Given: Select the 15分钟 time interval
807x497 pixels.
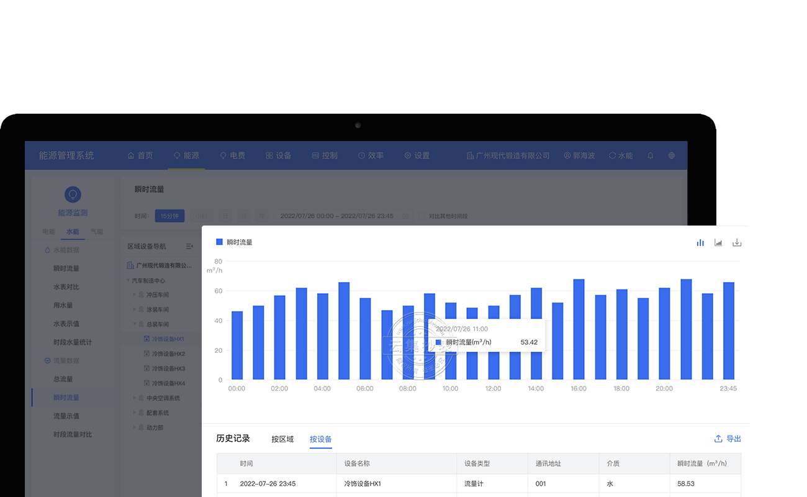Looking at the screenshot, I should (x=169, y=216).
